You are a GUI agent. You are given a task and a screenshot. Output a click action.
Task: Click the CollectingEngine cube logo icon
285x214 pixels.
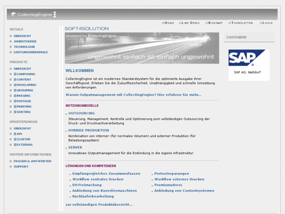[x=13, y=15]
